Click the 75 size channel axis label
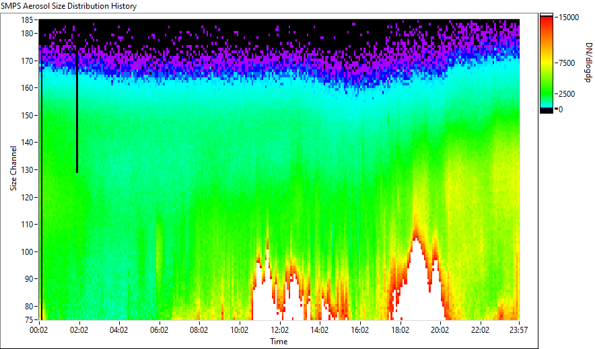This screenshot has height=349, width=595. (28, 319)
